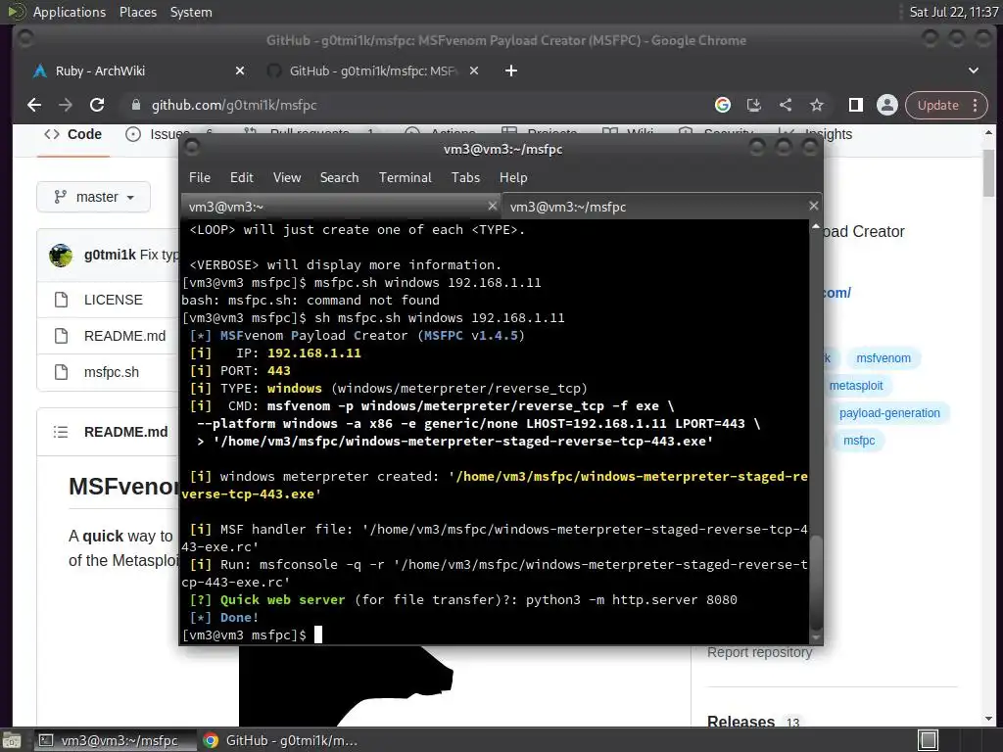The image size is (1003, 752).
Task: Click the msfpc topic tag
Action: tap(859, 441)
